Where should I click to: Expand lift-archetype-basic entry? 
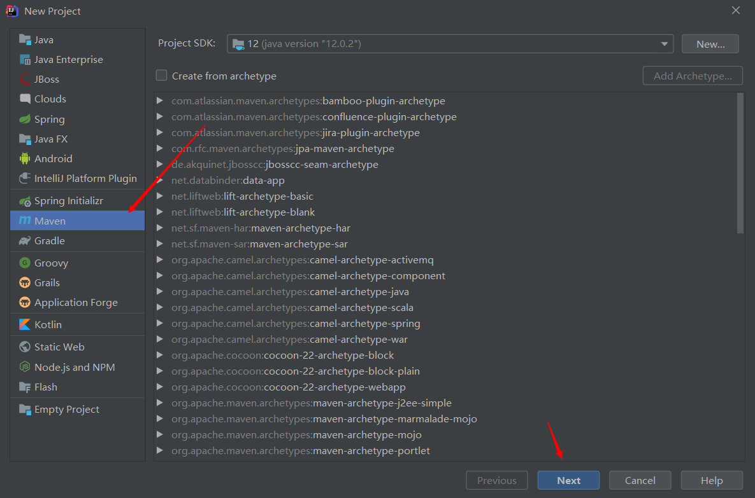coord(160,196)
